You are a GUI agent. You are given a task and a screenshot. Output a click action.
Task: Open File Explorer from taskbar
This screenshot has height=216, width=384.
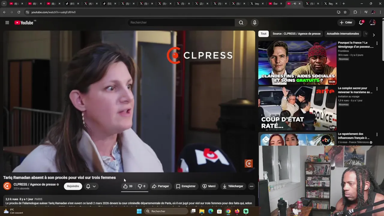[202, 211]
